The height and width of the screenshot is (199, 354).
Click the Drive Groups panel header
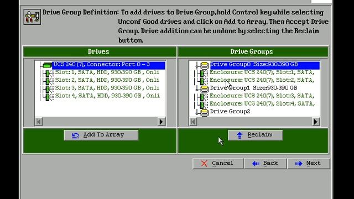(253, 51)
